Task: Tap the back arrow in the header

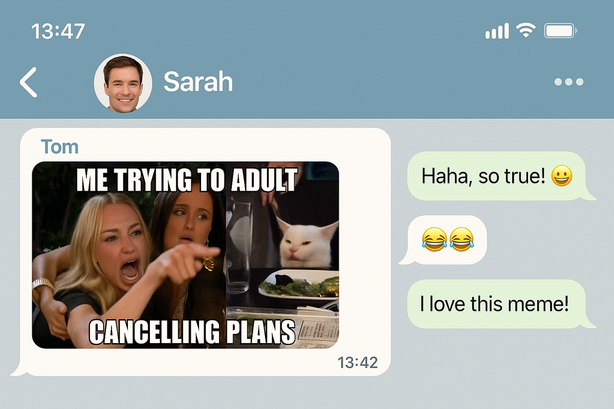Action: [x=28, y=82]
